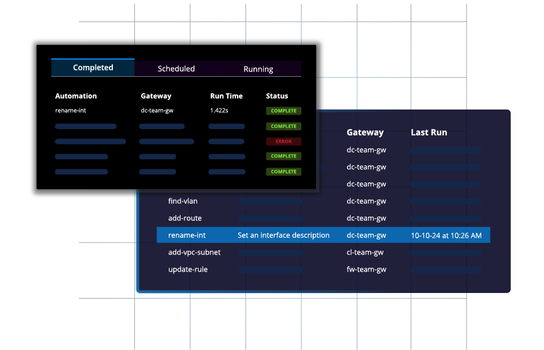Click COMPLETE badge beside the 1.422s run
The width and height of the screenshot is (544, 350).
283,111
